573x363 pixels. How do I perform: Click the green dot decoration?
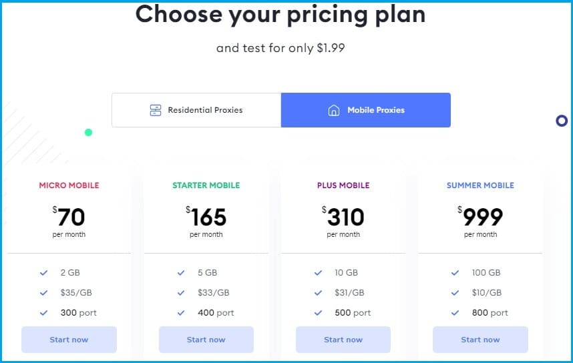[x=88, y=133]
